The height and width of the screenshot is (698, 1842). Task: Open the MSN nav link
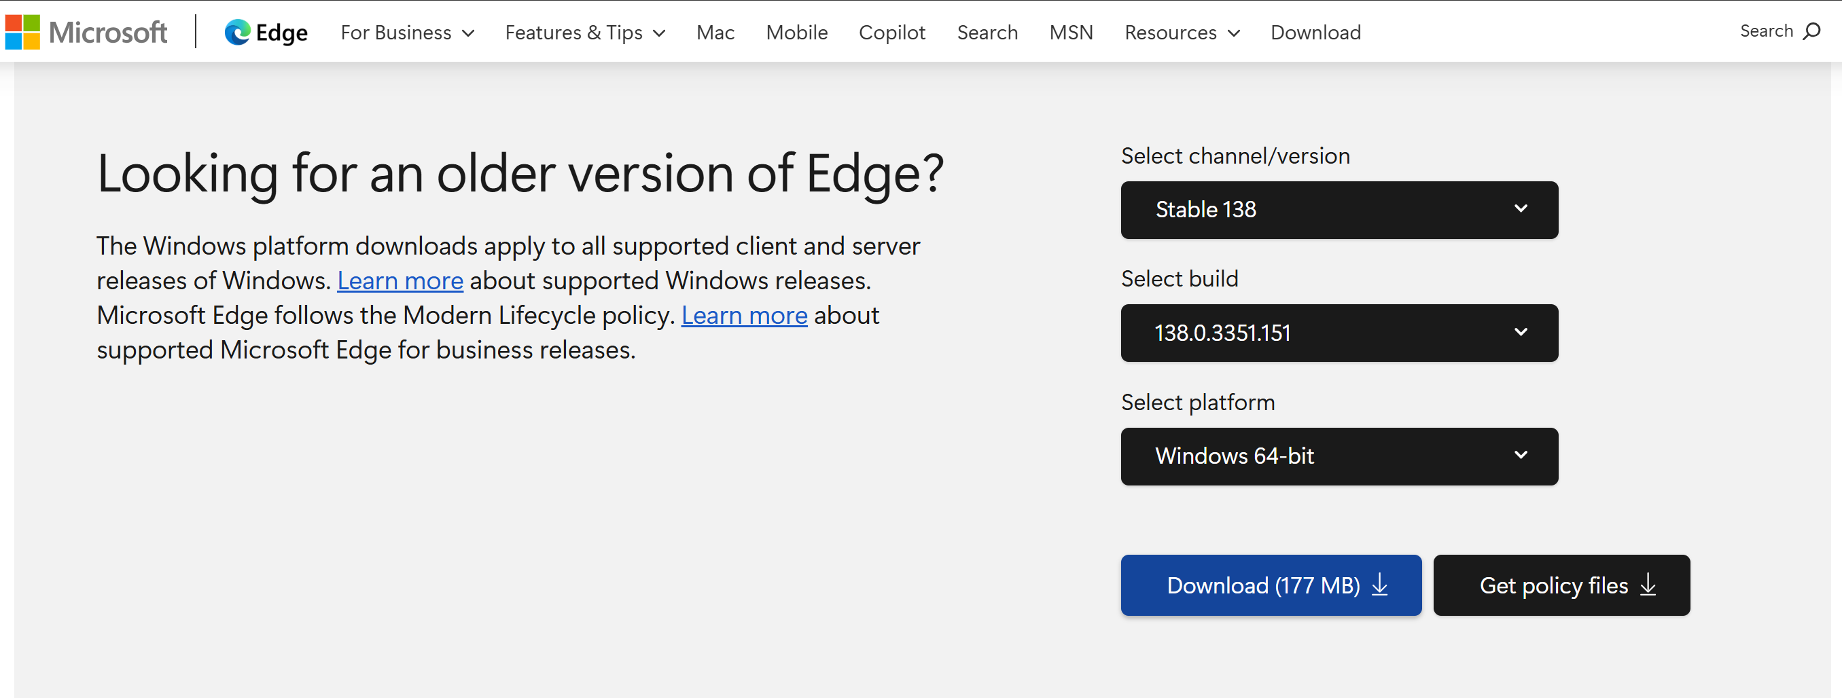point(1070,32)
